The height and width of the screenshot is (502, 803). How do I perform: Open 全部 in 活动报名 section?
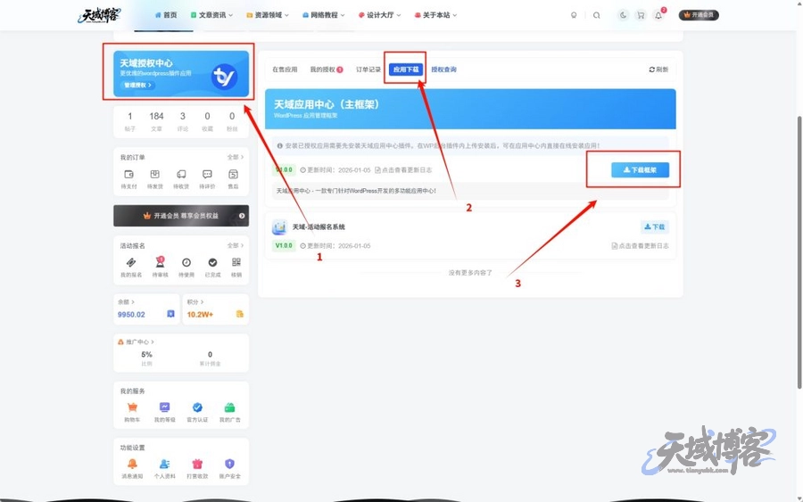click(235, 245)
